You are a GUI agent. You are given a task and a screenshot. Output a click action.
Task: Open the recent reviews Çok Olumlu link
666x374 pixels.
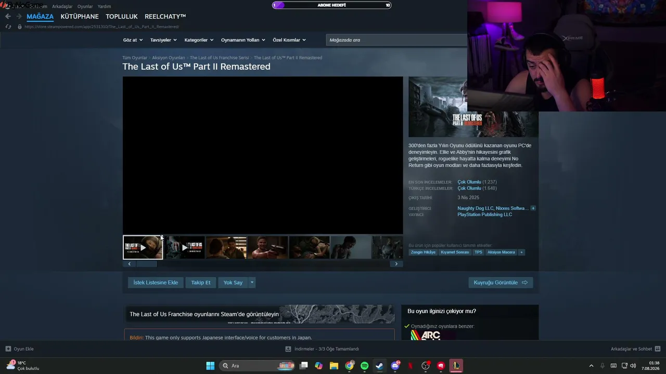click(469, 182)
